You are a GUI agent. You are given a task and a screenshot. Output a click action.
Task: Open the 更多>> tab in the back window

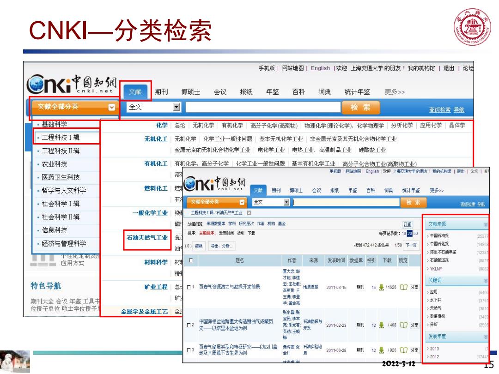[x=395, y=92]
